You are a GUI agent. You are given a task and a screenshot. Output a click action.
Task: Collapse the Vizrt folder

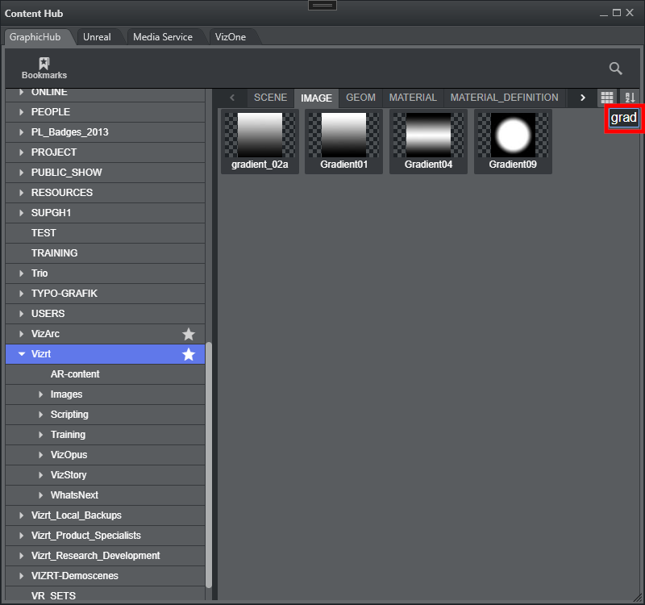coord(22,354)
